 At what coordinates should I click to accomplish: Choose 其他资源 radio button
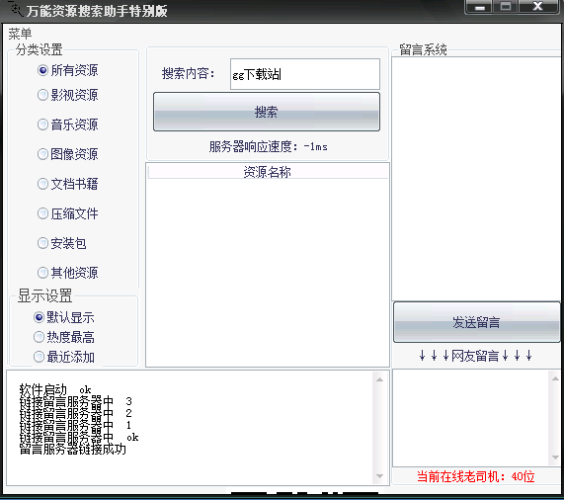67,273
